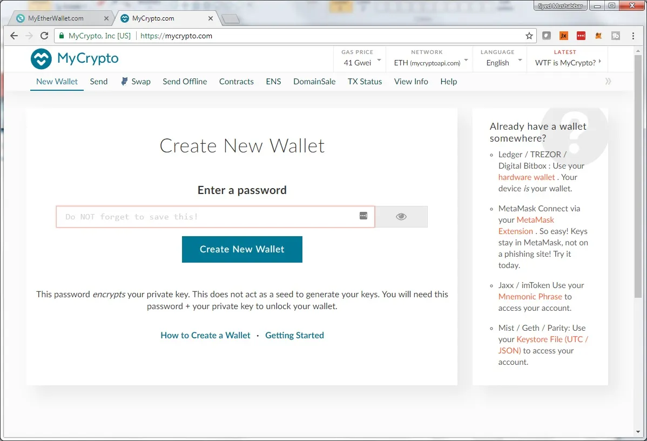Screen dimensions: 647x441
Task: Click the address bar URL
Action: 176,36
